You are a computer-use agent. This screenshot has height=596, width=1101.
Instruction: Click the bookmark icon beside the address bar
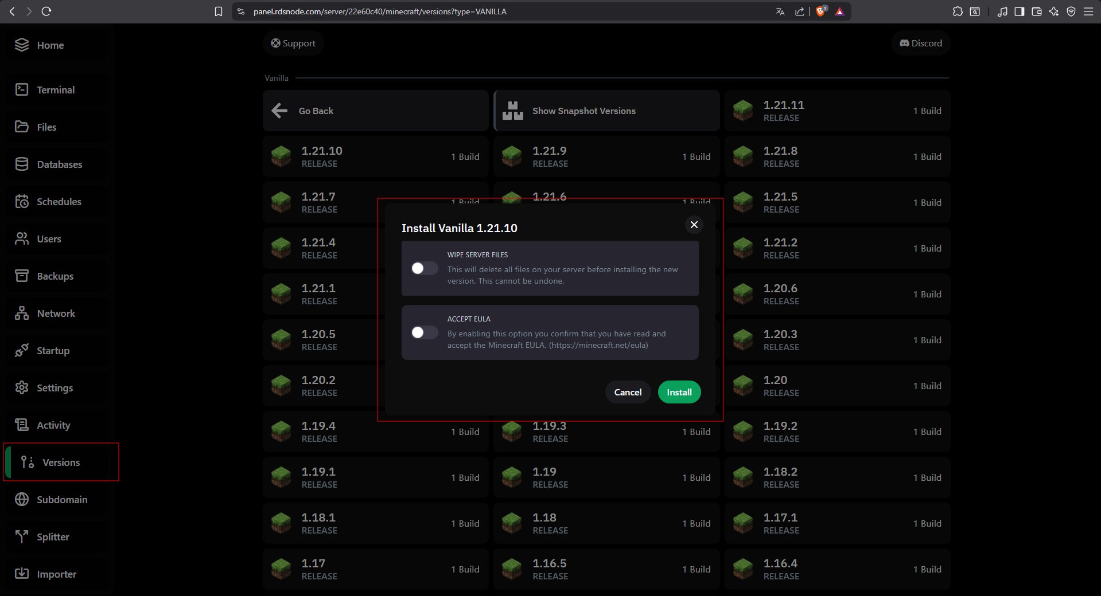tap(219, 11)
